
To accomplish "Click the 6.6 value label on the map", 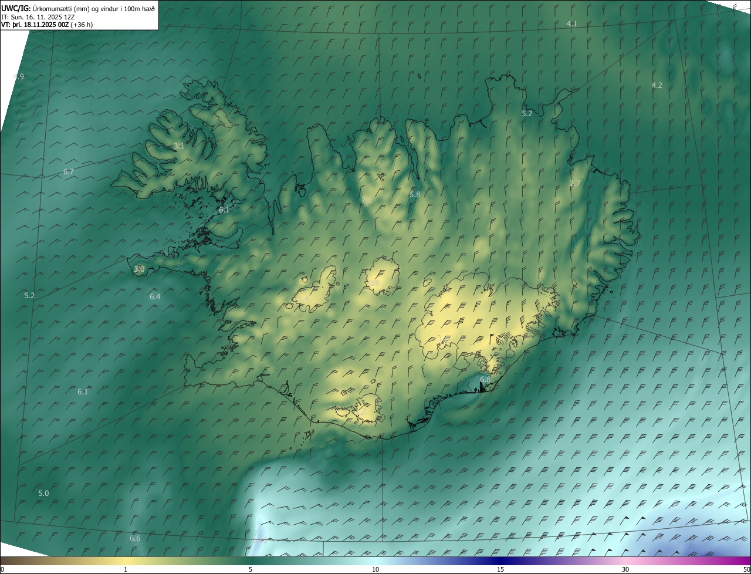I will pos(135,538).
